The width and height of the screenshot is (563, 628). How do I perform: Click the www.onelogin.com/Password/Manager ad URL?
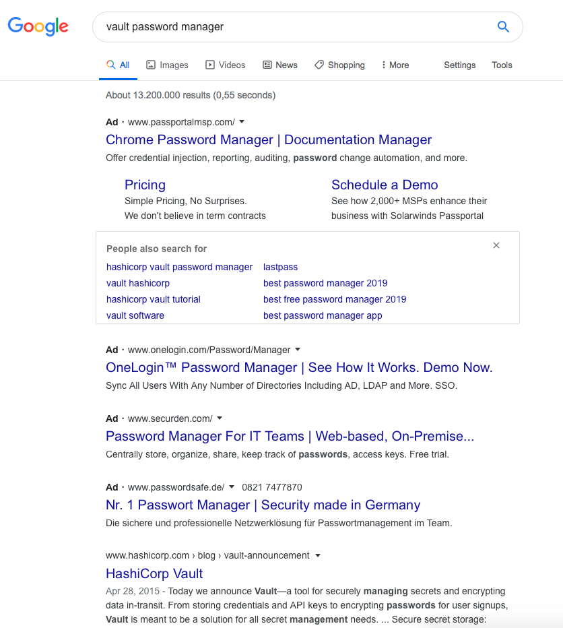(209, 350)
